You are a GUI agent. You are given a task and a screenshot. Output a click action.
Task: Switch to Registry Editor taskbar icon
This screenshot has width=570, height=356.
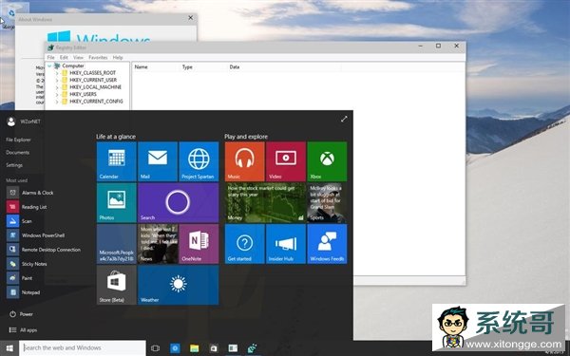coord(252,348)
